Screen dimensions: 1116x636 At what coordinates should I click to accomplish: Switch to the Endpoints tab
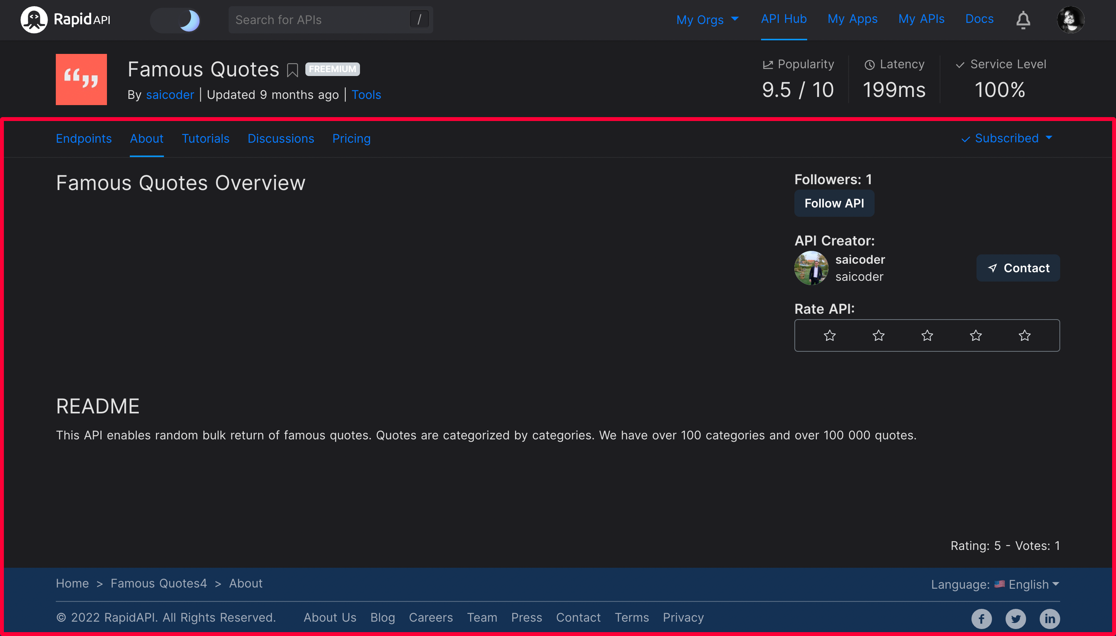[x=84, y=138]
